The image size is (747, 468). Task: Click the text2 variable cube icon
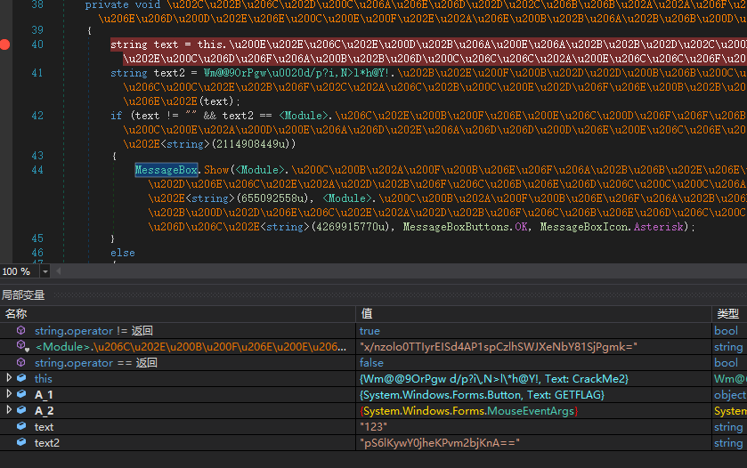(21, 442)
